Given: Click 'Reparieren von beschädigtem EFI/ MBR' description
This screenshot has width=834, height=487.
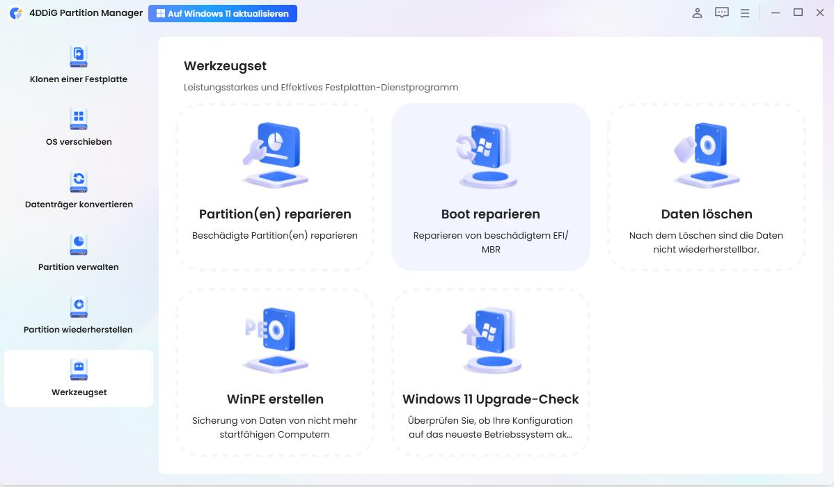Looking at the screenshot, I should [x=490, y=242].
